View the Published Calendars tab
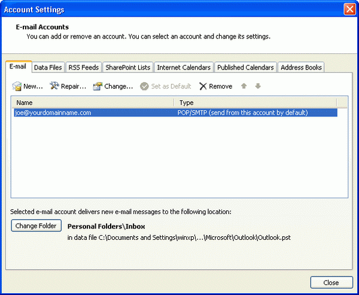The image size is (359, 295). pos(245,68)
